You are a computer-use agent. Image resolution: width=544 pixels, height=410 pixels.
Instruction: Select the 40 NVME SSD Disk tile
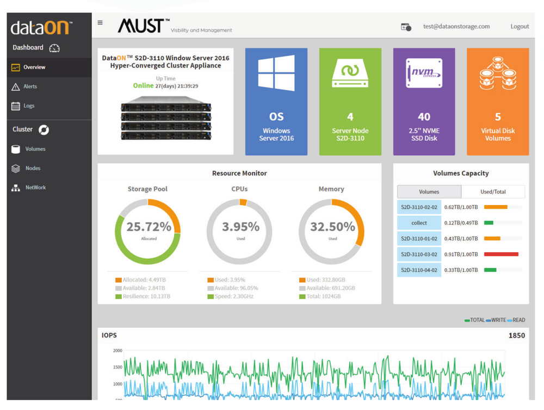coord(424,102)
